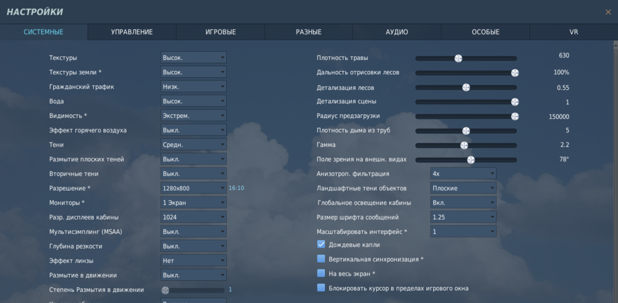
Task: Uncheck the Дождевые капли checkbox
Action: tap(321, 244)
